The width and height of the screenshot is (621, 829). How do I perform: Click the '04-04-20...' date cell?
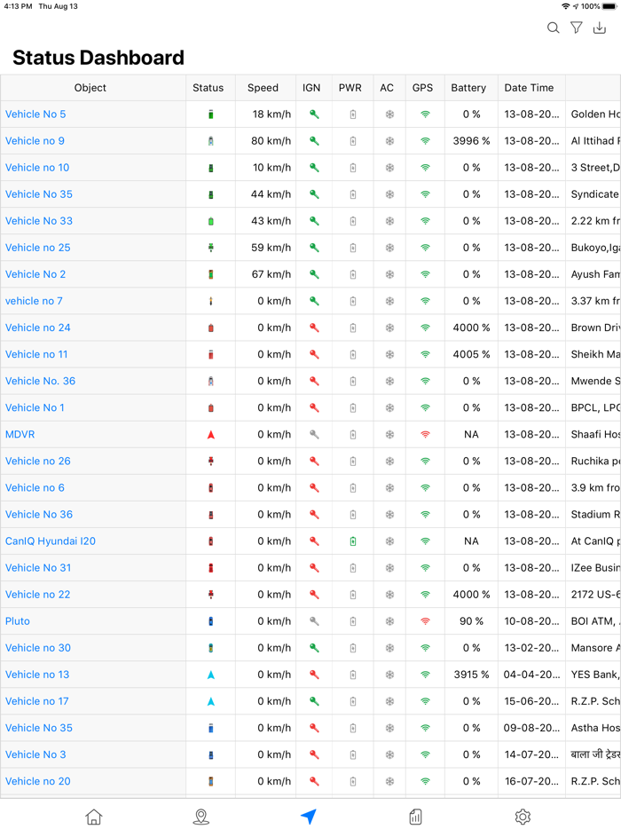pyautogui.click(x=531, y=674)
